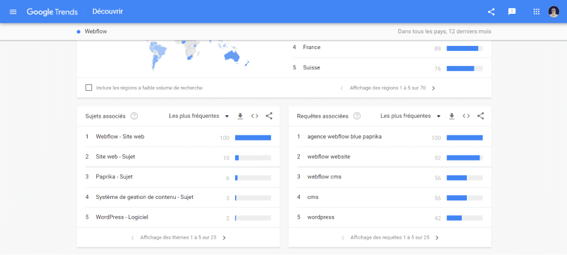Select the query row cms
This screenshot has width=567, height=255.
coord(390,197)
